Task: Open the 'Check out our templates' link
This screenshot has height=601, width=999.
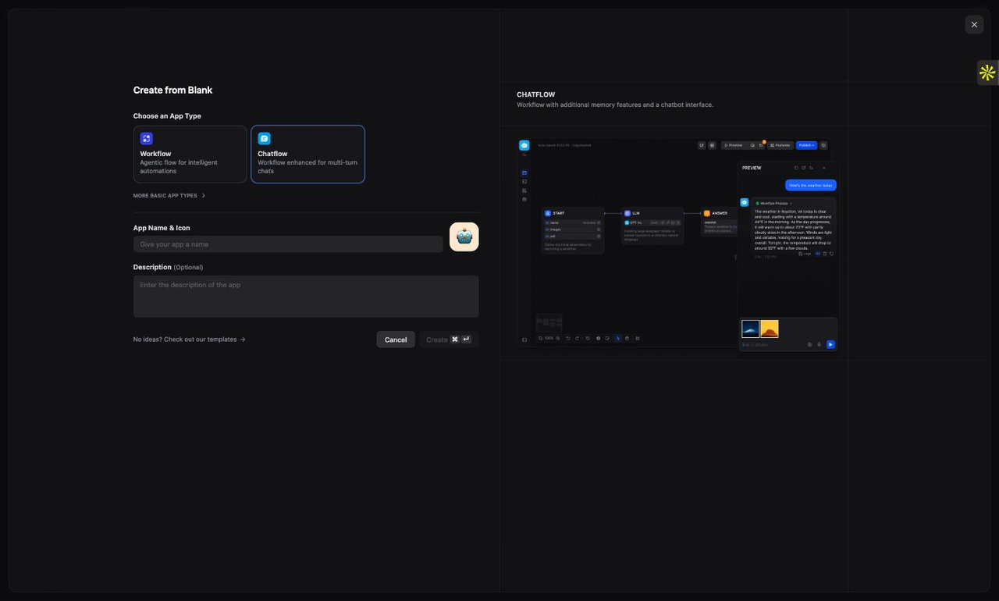Action: tap(190, 340)
